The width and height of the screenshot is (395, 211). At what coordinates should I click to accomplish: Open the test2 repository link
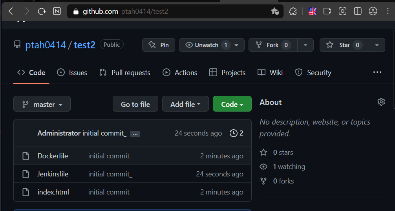84,45
